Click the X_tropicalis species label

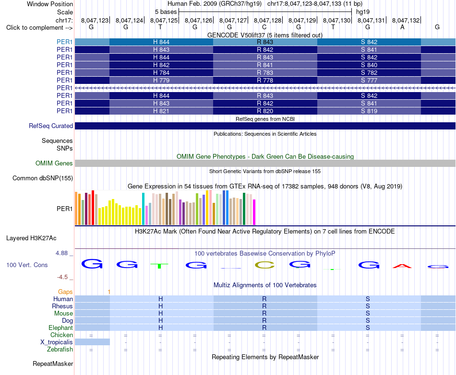[x=57, y=342]
